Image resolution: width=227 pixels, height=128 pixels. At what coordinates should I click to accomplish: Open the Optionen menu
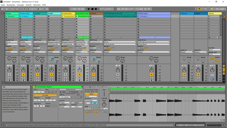coord(37,5)
